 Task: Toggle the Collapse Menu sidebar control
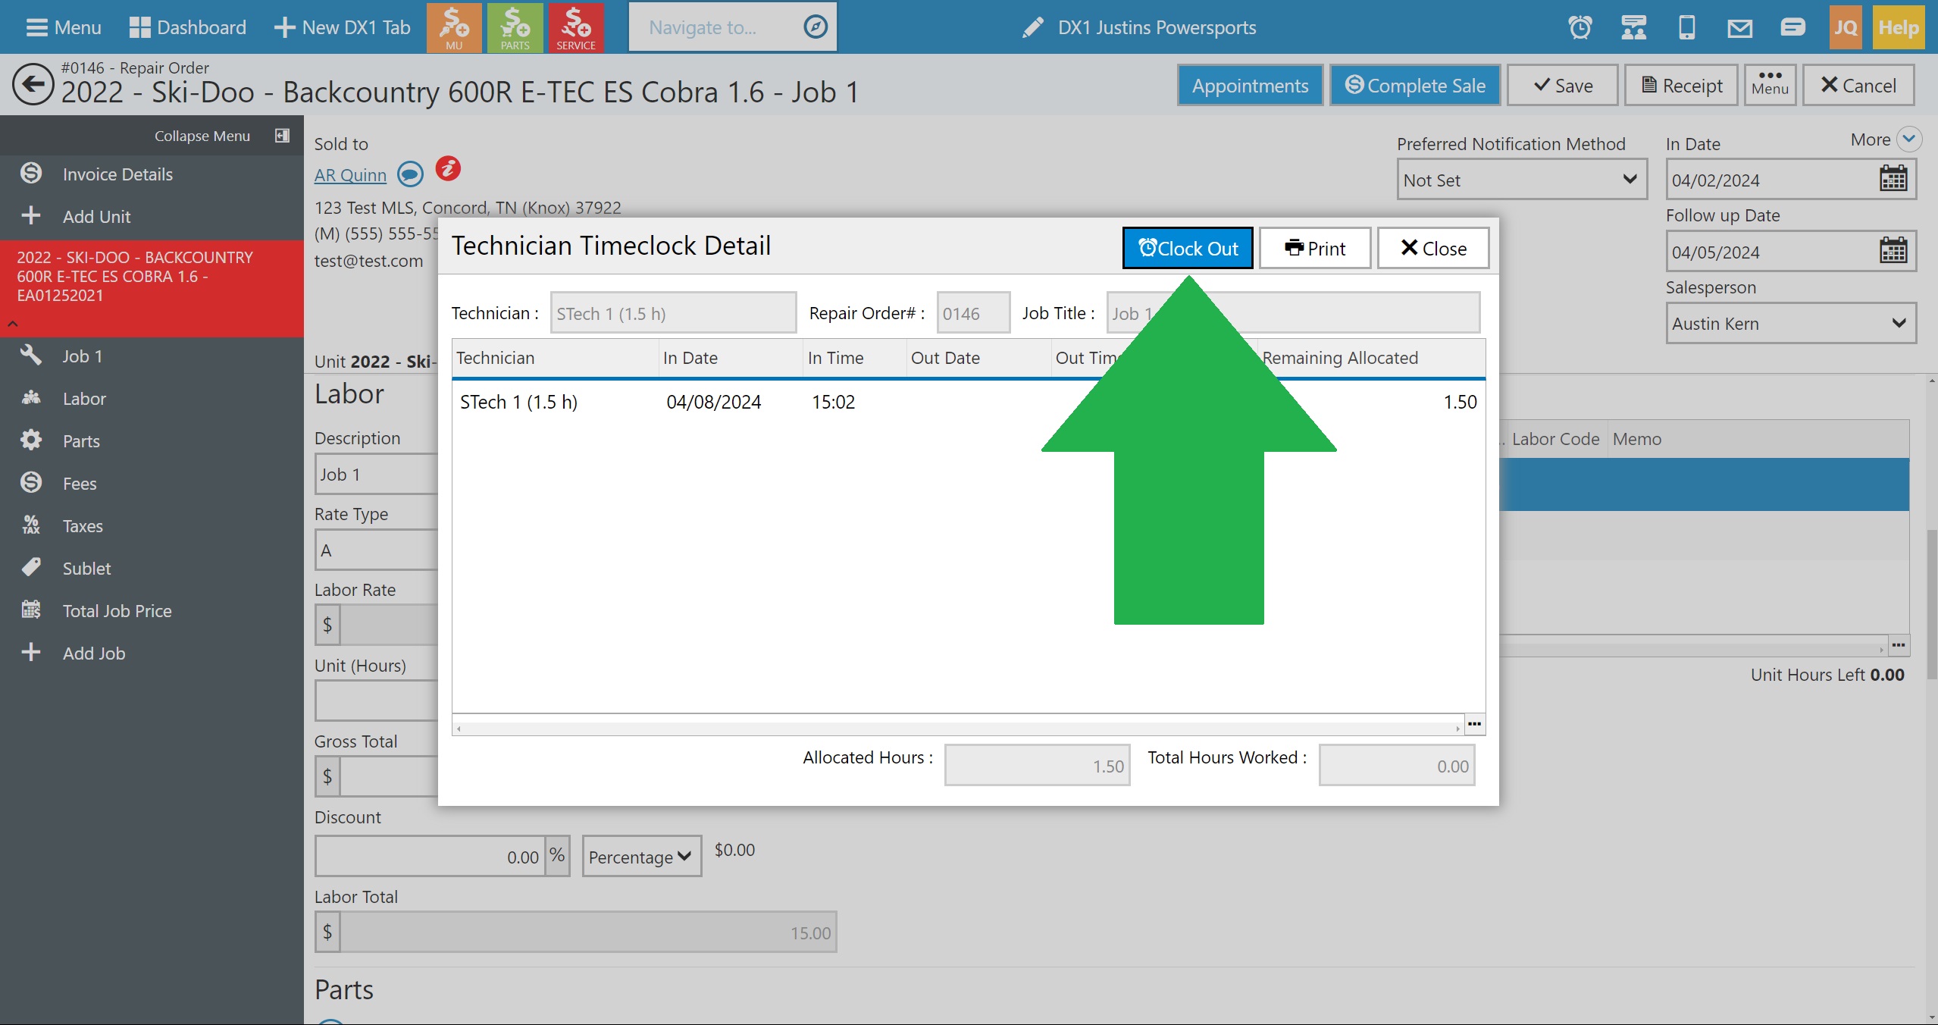(x=282, y=136)
